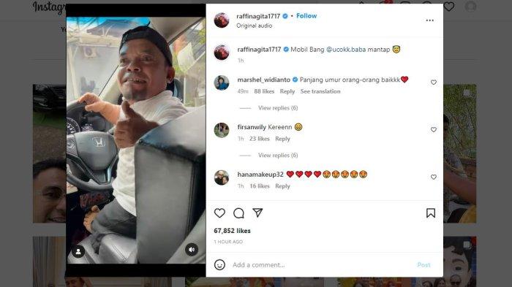Click the Add a comment field
The image size is (512, 287).
click(x=322, y=265)
